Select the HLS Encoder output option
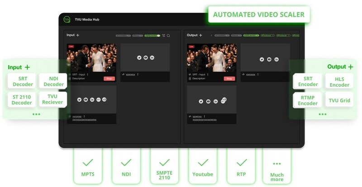 tap(339, 81)
